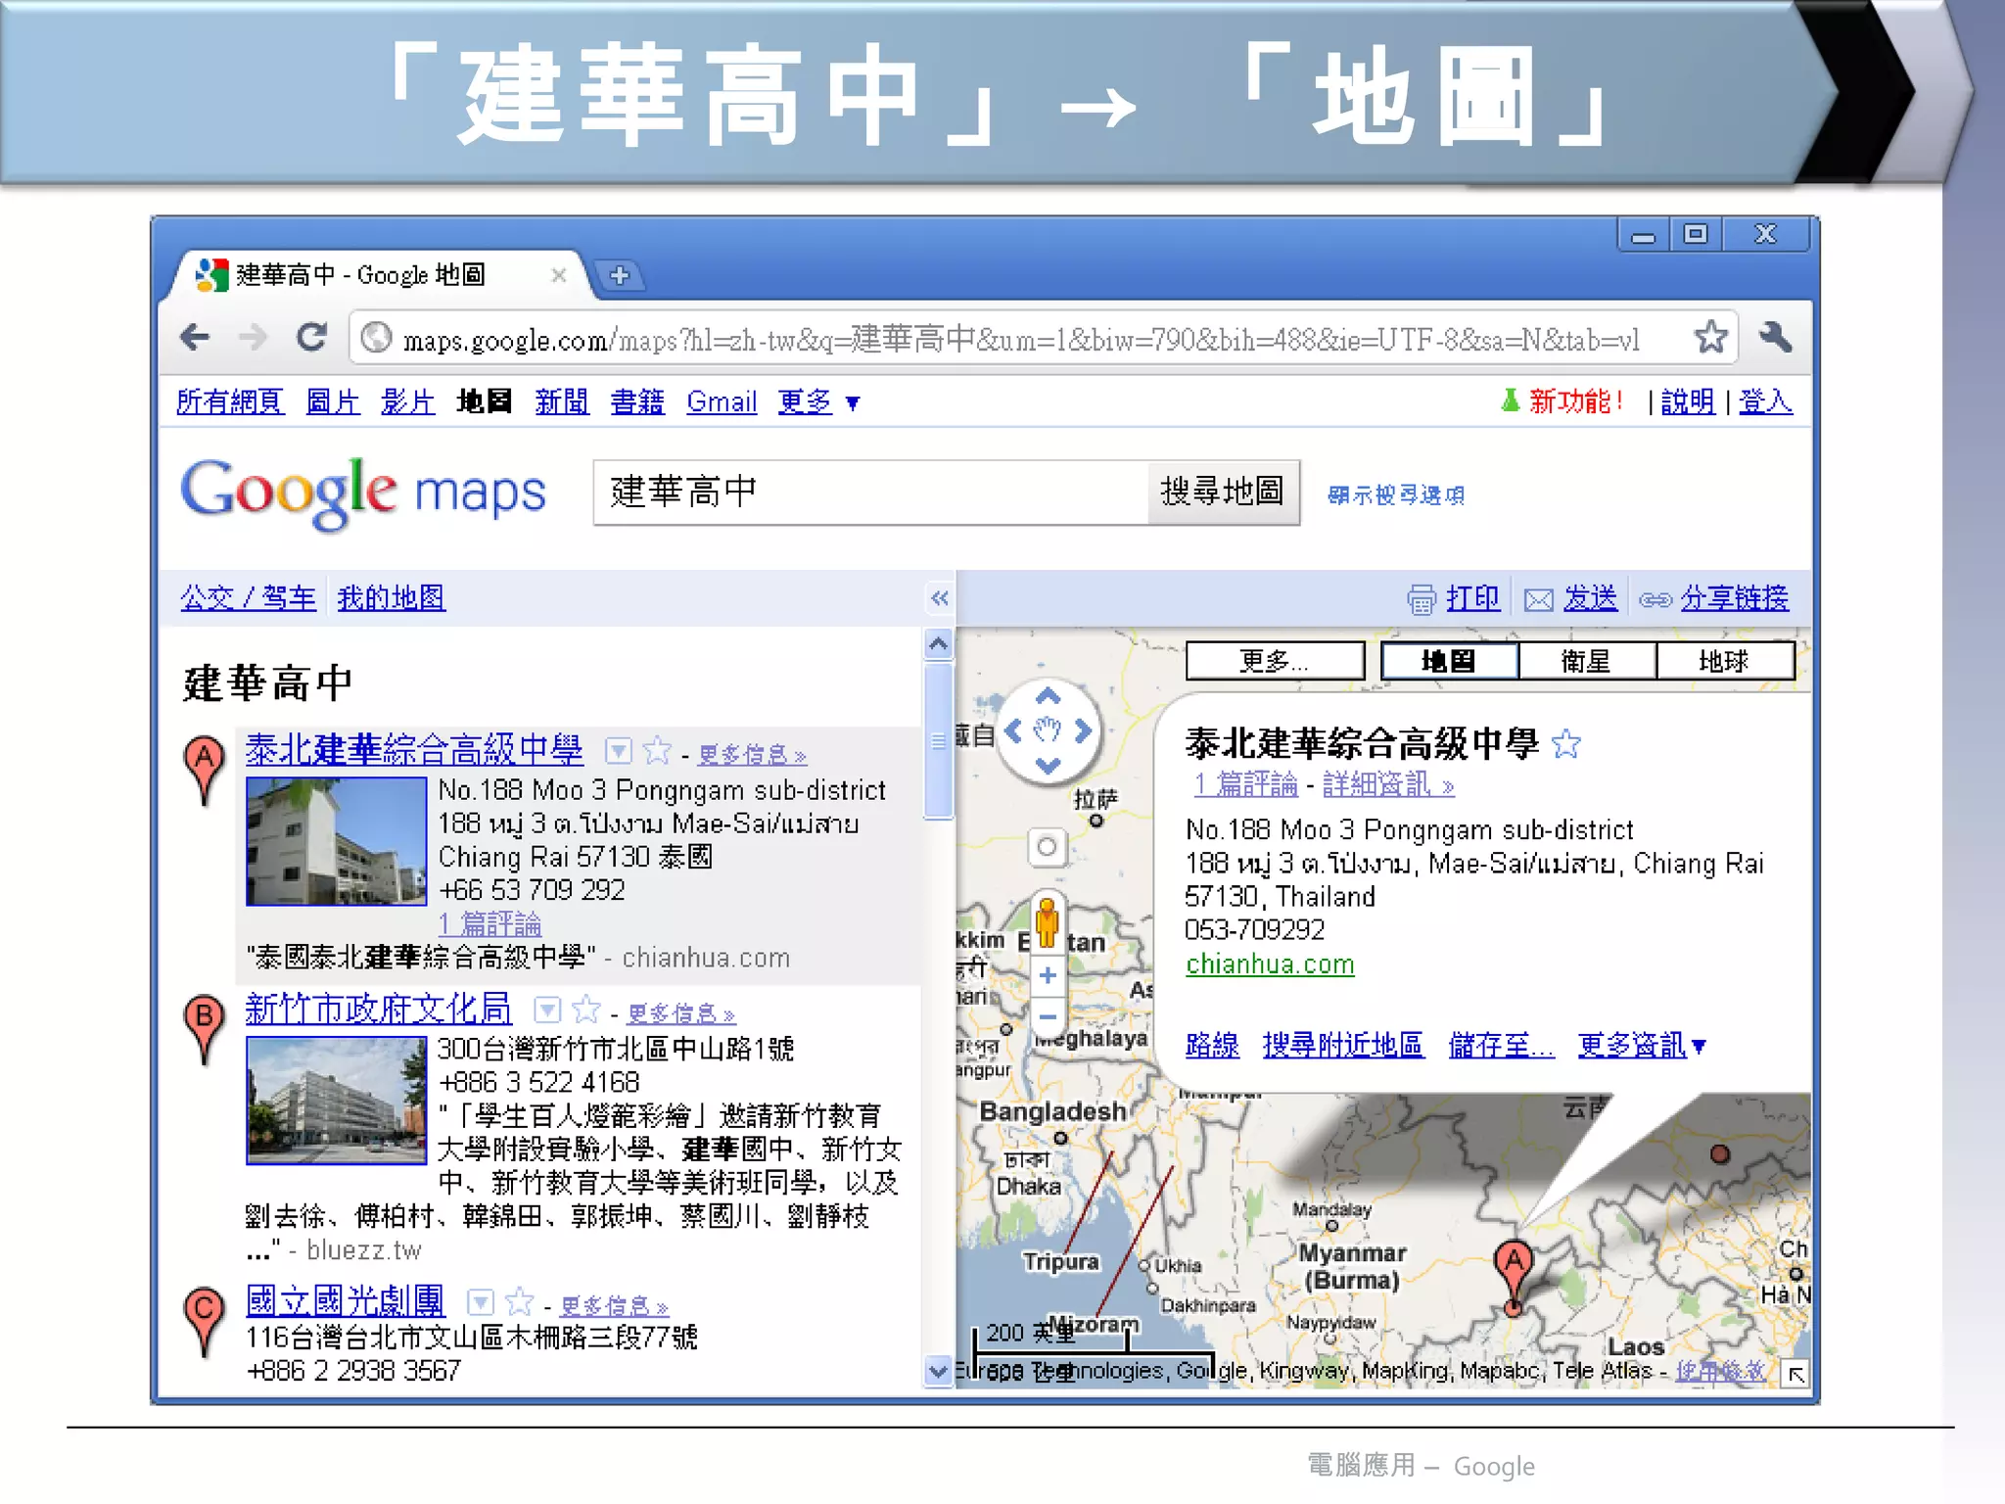Close the 建華高中 - Google 地圖 tab
The width and height of the screenshot is (2005, 1504).
pos(558,275)
